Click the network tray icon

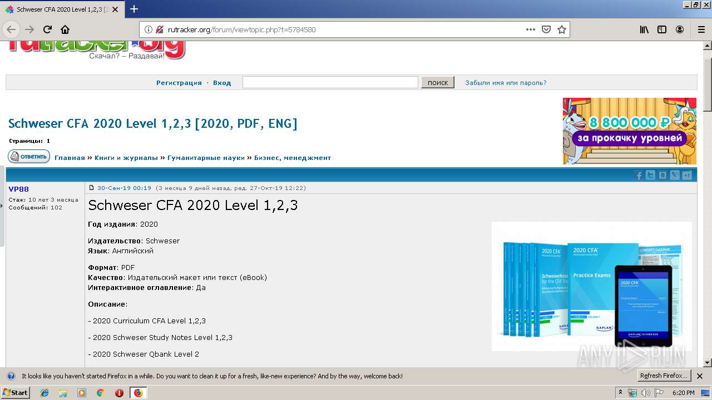pos(633,393)
